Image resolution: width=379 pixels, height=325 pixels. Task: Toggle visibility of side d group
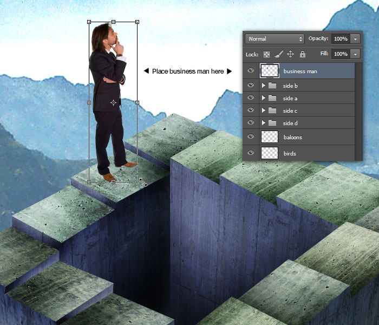coord(251,122)
